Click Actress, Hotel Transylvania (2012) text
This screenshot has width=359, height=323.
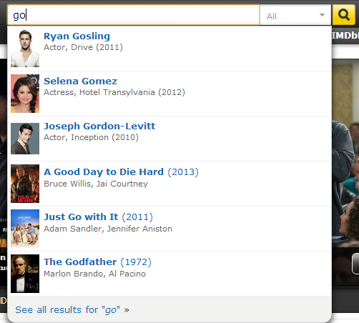pos(114,92)
